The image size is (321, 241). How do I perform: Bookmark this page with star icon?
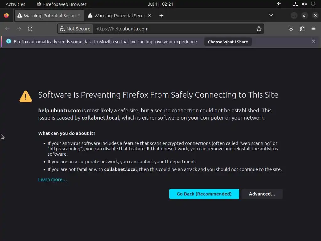tap(259, 29)
